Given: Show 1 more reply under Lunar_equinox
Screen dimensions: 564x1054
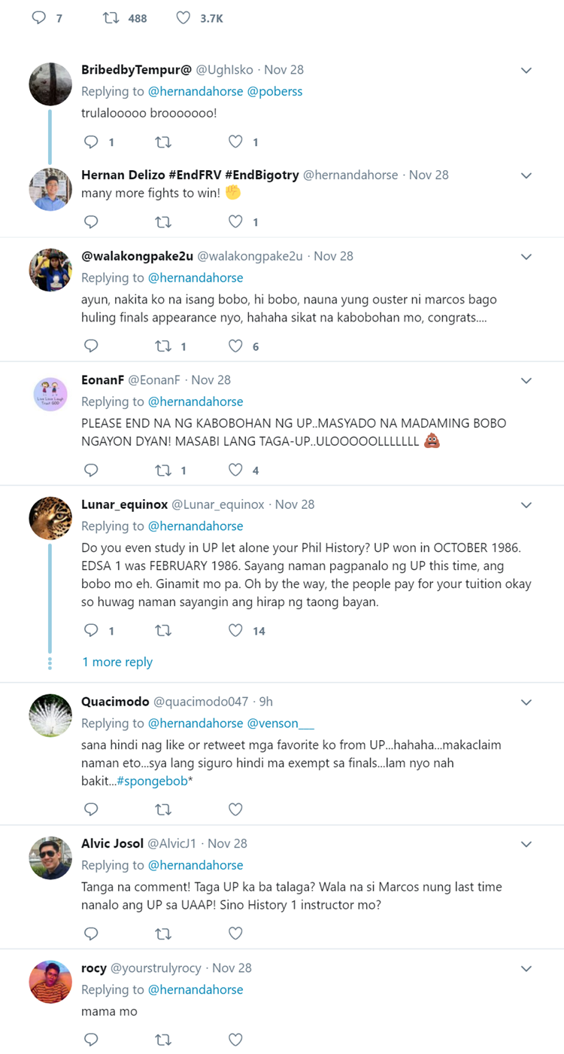Looking at the screenshot, I should point(117,662).
